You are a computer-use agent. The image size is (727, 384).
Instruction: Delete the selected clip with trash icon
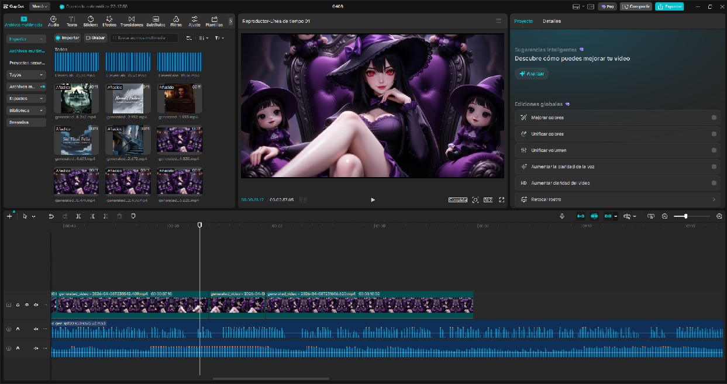pos(119,216)
